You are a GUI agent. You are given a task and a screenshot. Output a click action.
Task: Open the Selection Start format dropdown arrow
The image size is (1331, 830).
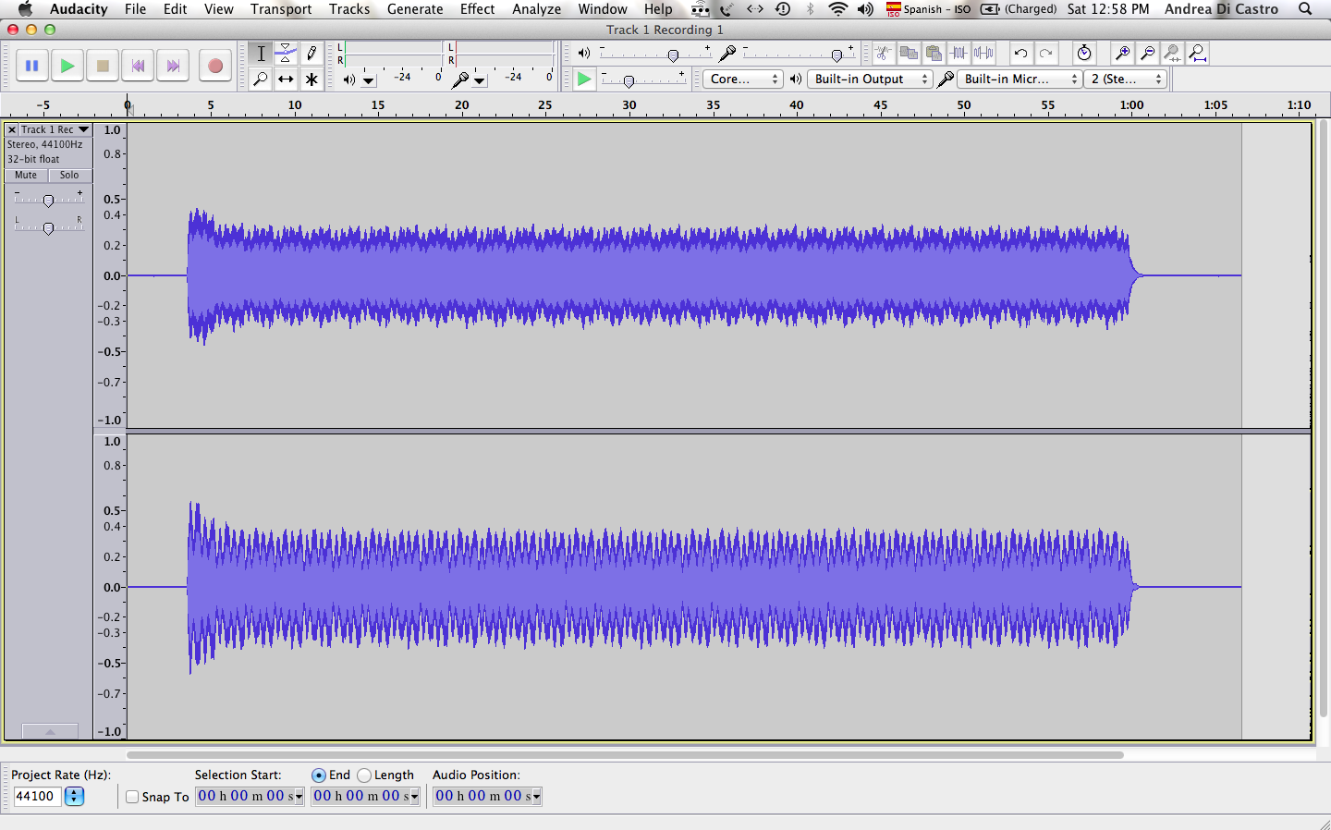tap(298, 797)
